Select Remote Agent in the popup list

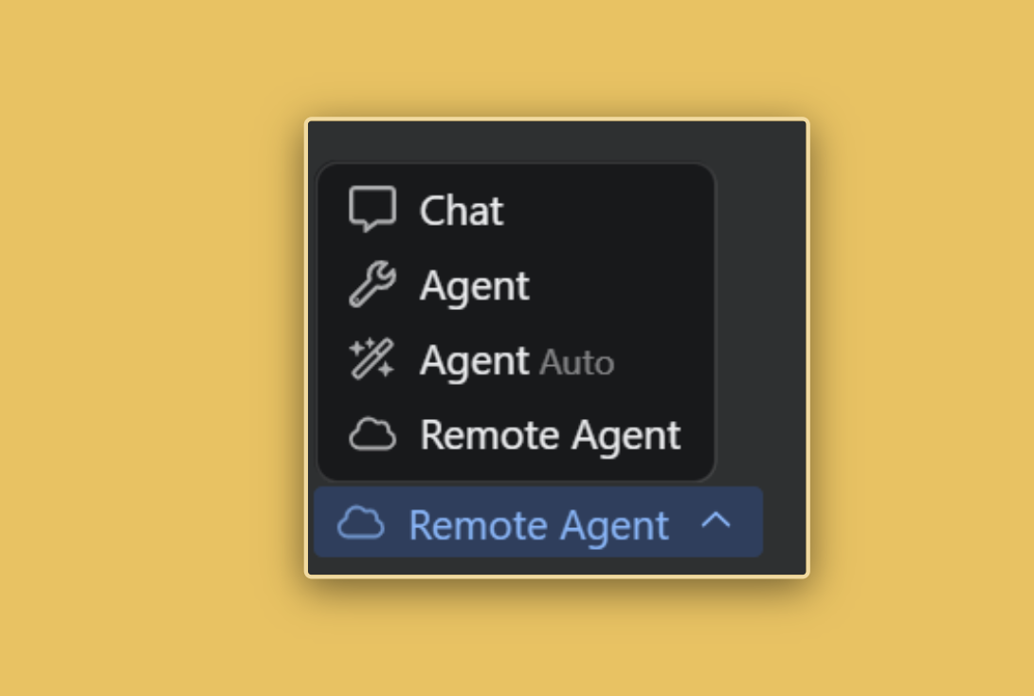click(516, 434)
